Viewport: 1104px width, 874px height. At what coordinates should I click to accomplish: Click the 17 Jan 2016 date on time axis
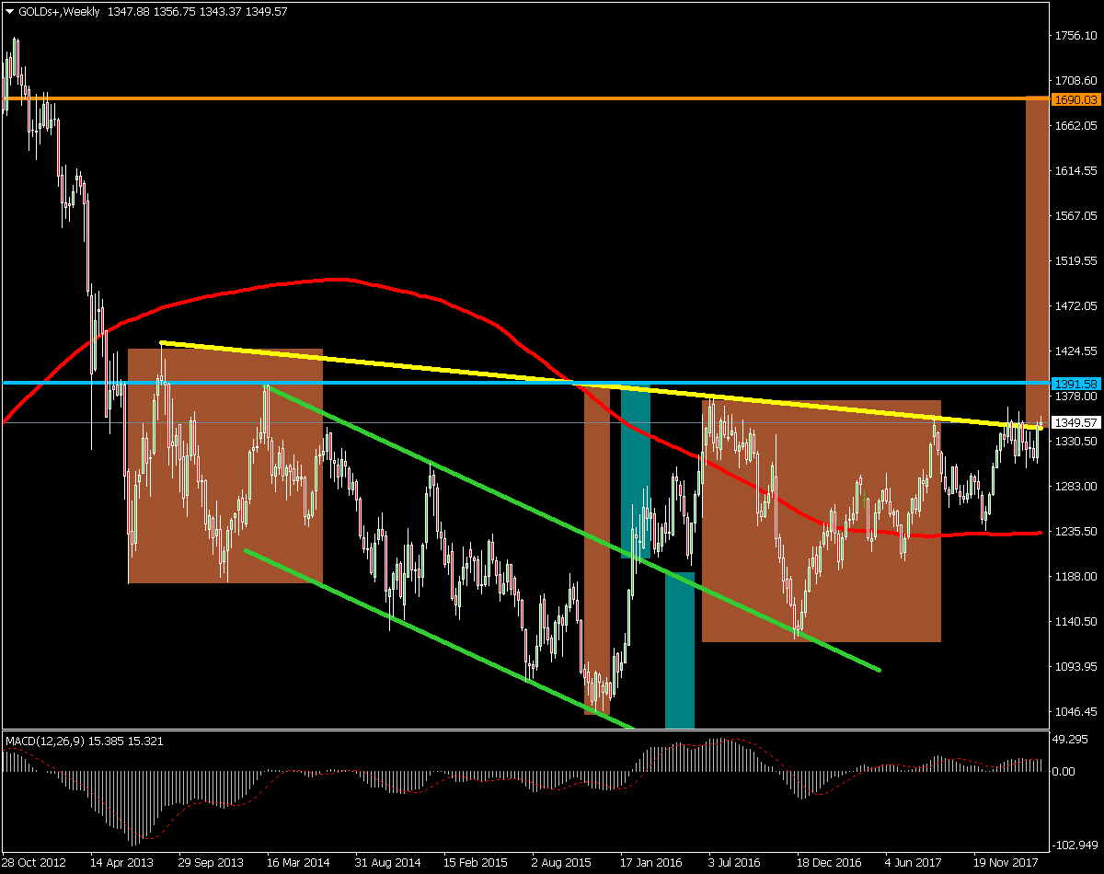click(650, 864)
